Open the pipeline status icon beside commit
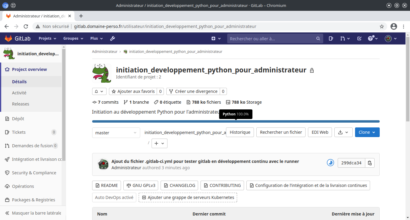 pyautogui.click(x=330, y=163)
